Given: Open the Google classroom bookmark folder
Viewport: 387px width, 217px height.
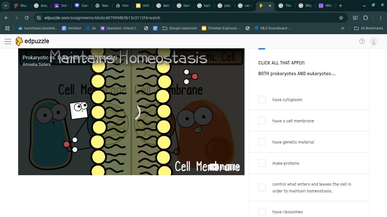Looking at the screenshot, I should [x=180, y=28].
